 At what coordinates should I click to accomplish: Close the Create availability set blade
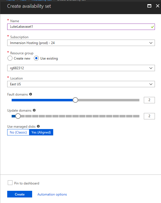tap(157, 6)
